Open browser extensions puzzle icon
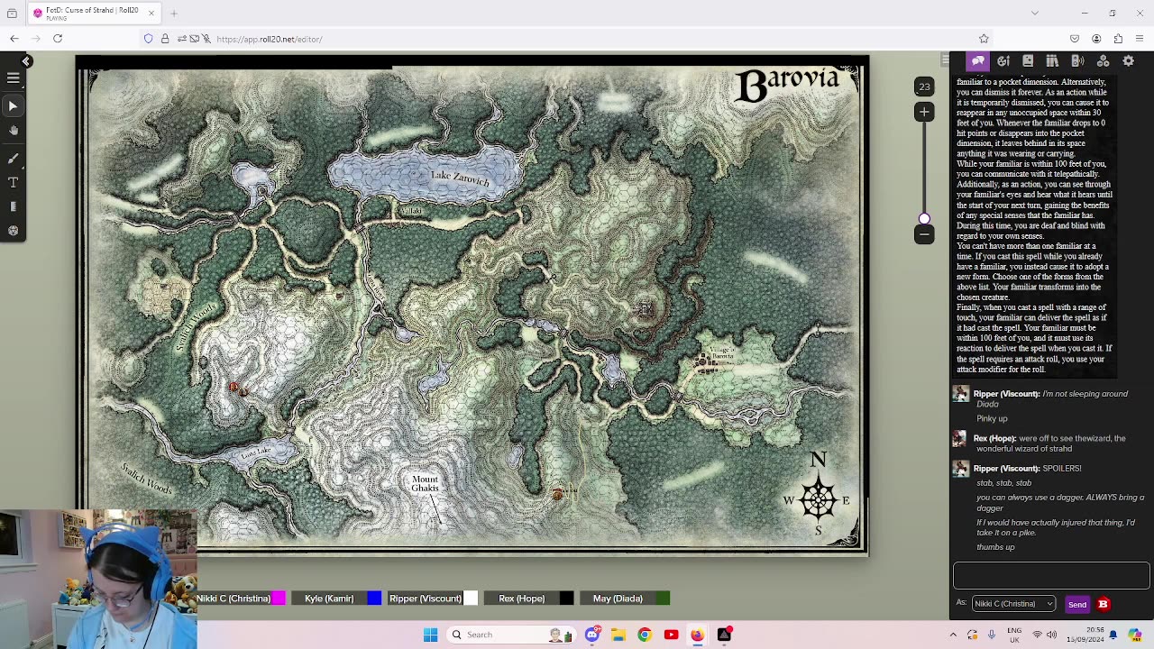This screenshot has height=649, width=1154. 1118,39
